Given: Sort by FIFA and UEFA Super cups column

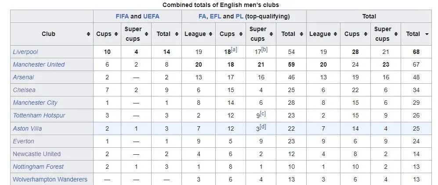Looking at the screenshot, I should (x=147, y=34).
